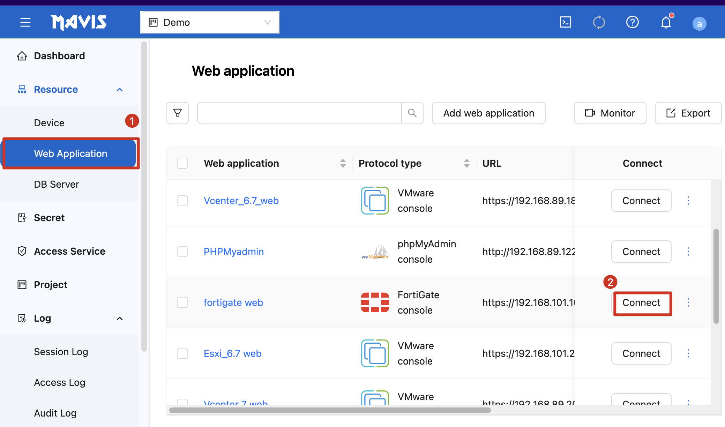Image resolution: width=725 pixels, height=427 pixels.
Task: Open more options for fortigate web
Action: (688, 302)
